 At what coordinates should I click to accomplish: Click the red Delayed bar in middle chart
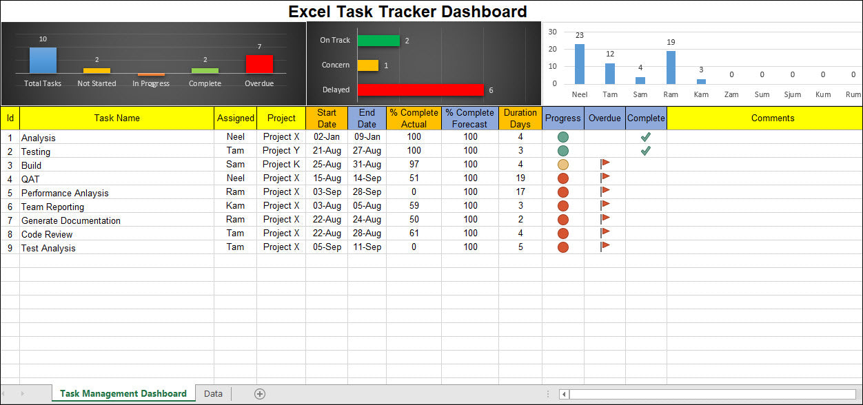click(x=420, y=90)
